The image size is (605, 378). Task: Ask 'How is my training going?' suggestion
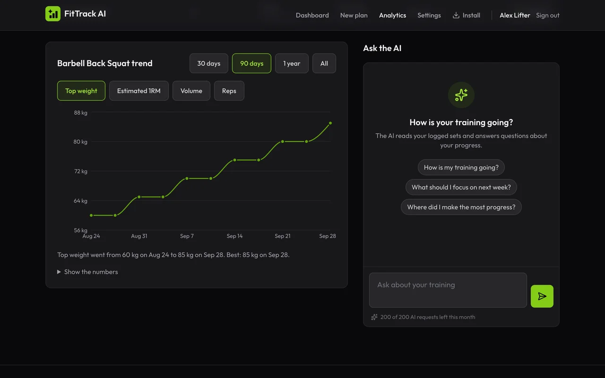click(x=461, y=167)
